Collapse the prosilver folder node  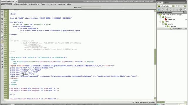163,24
